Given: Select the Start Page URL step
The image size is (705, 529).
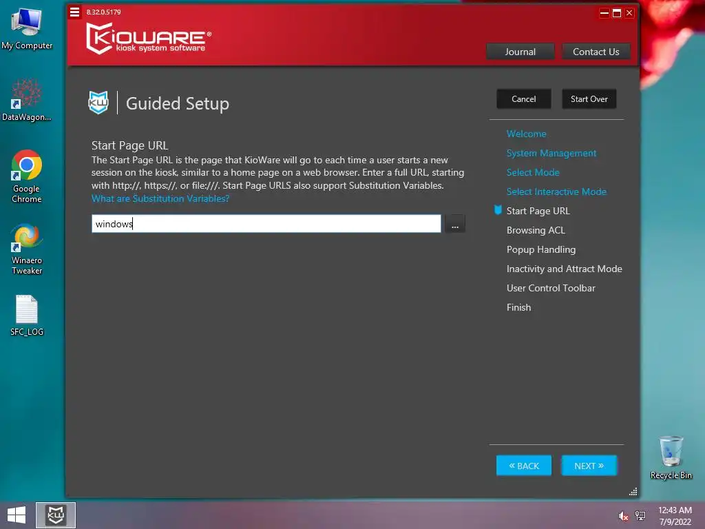Looking at the screenshot, I should (538, 211).
